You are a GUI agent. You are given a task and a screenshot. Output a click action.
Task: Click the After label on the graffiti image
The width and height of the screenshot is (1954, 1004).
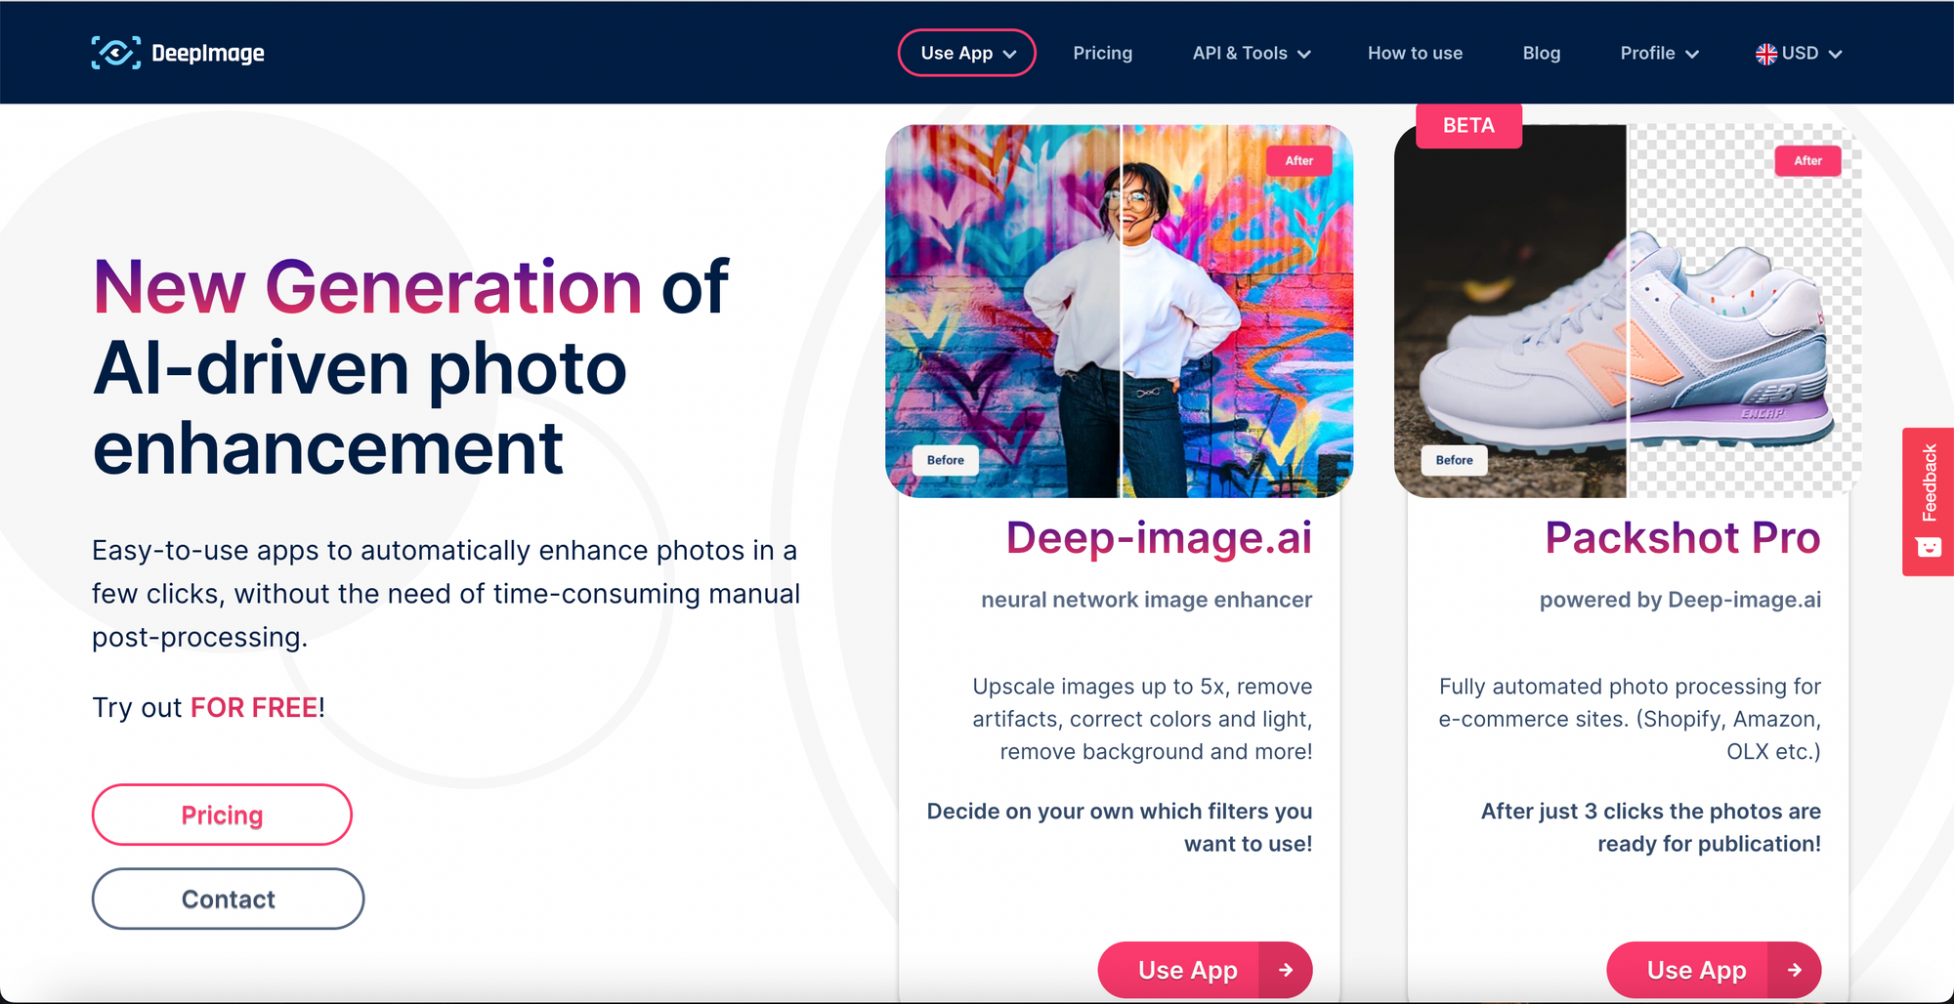[x=1299, y=160]
